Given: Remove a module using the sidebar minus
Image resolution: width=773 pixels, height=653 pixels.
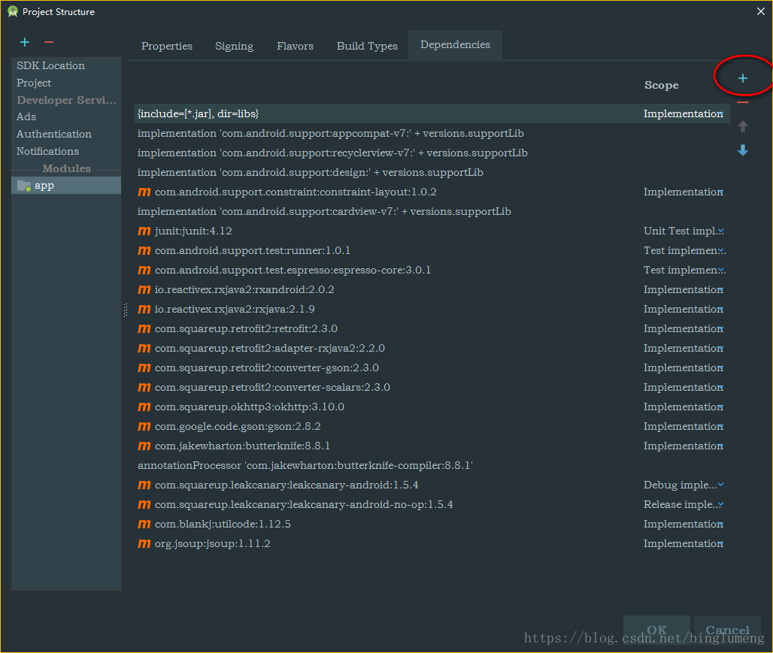Looking at the screenshot, I should (49, 42).
